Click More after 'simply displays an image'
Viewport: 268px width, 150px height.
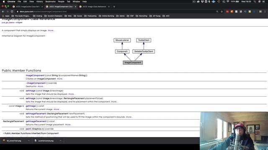coord(51,30)
